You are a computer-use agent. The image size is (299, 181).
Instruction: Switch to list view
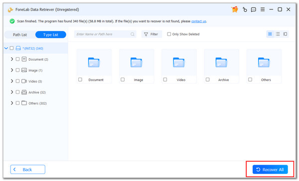click(x=278, y=34)
